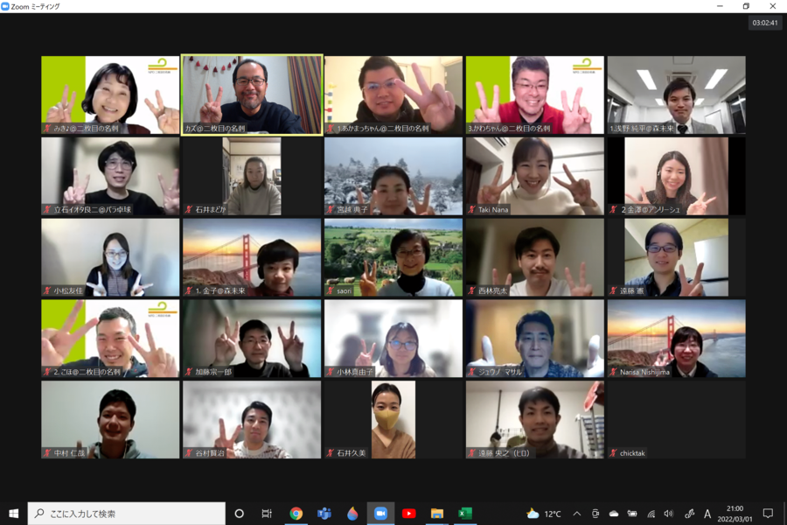Click the Cortana circle icon
The width and height of the screenshot is (787, 525).
click(x=239, y=514)
